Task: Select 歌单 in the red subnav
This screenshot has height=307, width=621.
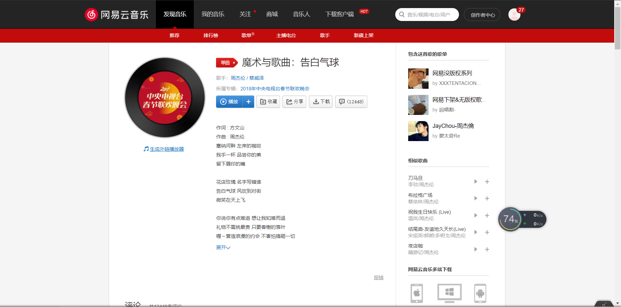Action: (x=246, y=36)
